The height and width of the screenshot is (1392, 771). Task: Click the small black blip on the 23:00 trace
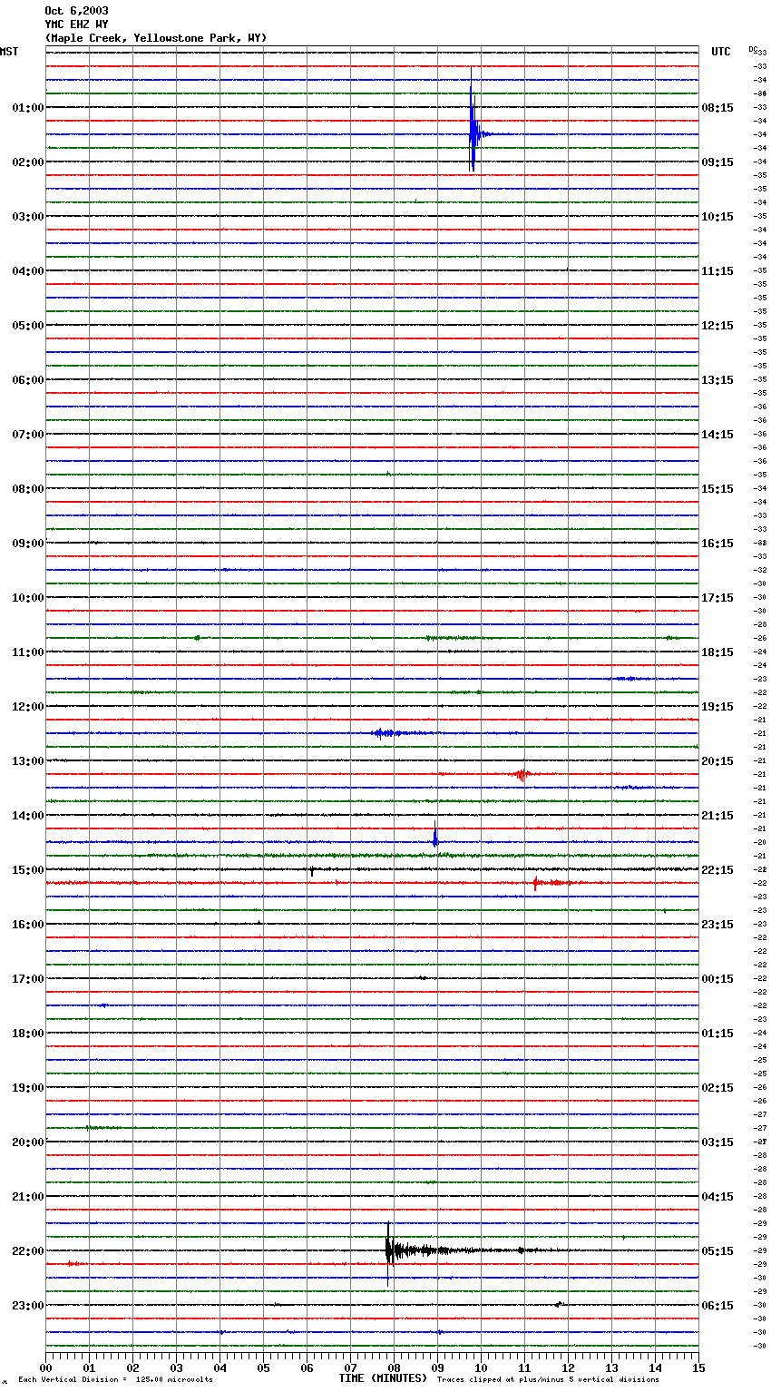pos(559,1304)
